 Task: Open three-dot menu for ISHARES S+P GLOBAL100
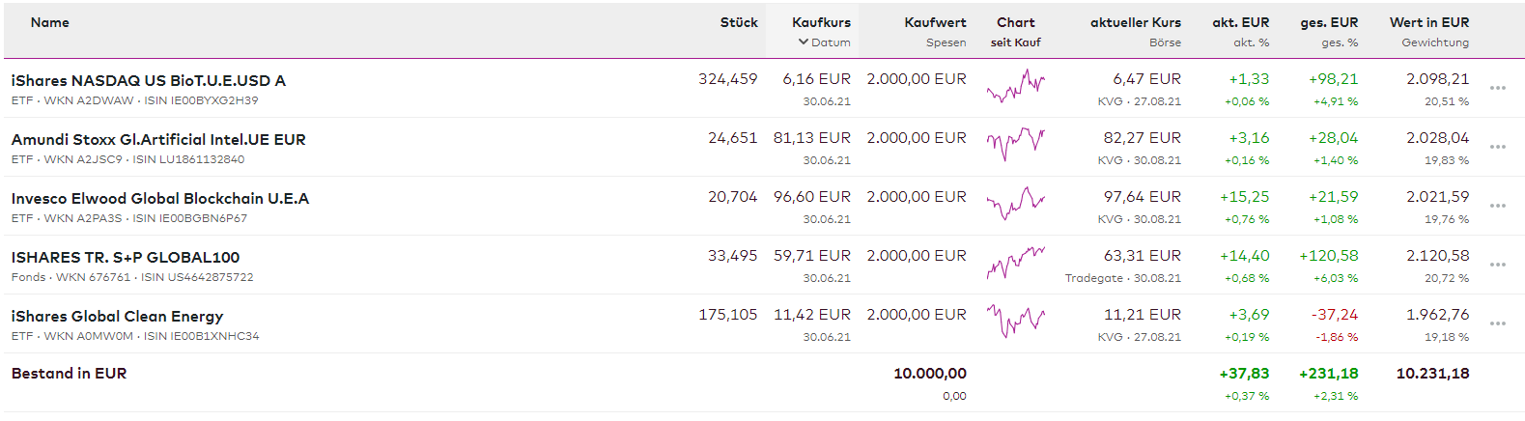click(x=1497, y=265)
